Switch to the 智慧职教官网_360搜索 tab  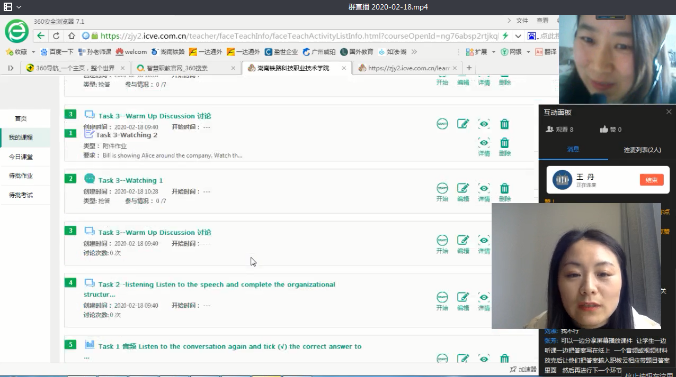185,68
